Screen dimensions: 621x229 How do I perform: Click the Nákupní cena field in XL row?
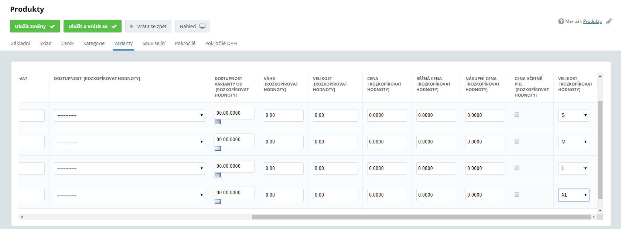pyautogui.click(x=485, y=195)
